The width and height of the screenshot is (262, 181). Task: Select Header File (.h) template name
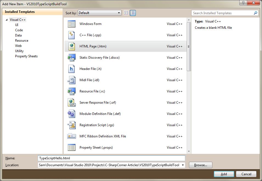90,69
